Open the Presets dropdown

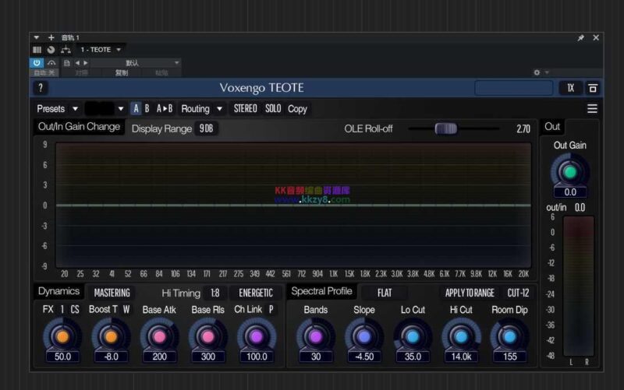57,109
